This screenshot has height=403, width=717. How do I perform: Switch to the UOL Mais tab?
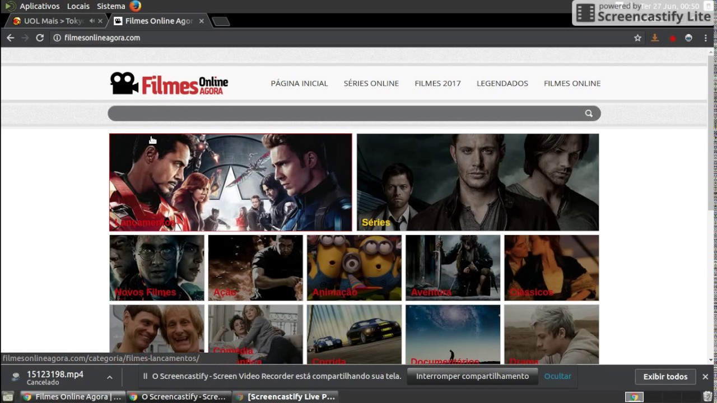[53, 21]
